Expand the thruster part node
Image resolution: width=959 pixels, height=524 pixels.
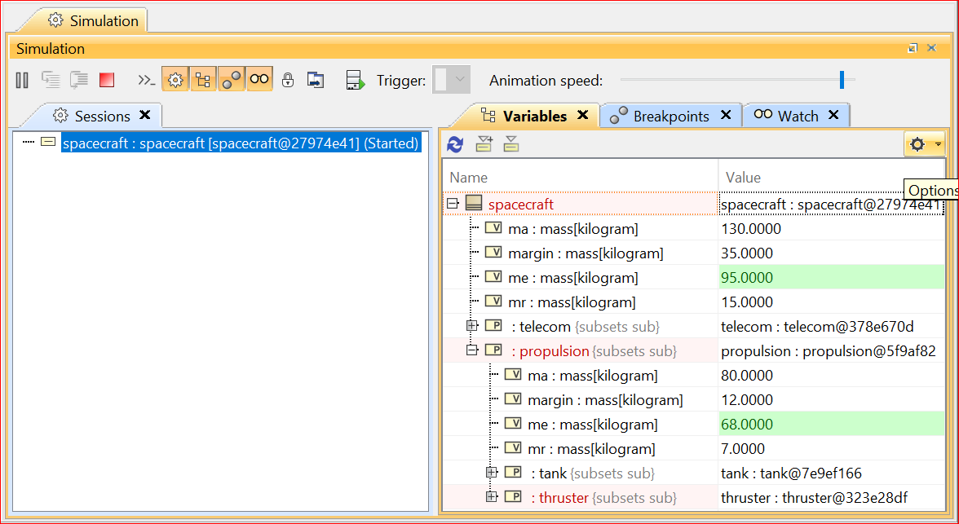point(491,497)
